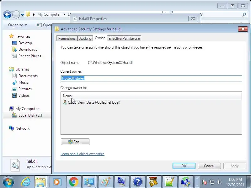Open the Auditing tab
251x188 pixels.
click(85, 39)
